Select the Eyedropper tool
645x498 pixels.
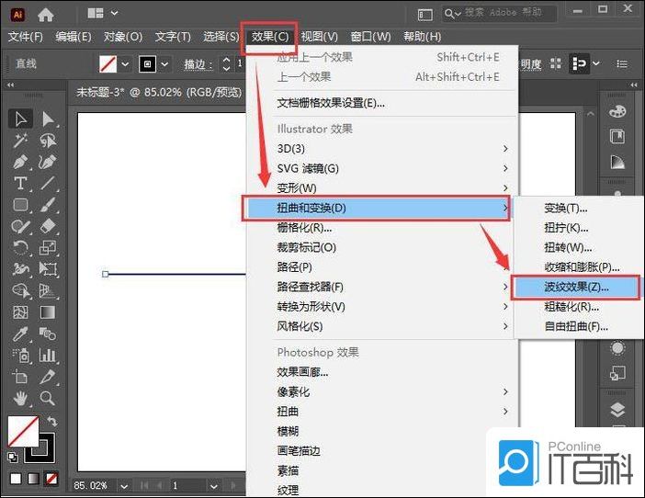tap(20, 334)
